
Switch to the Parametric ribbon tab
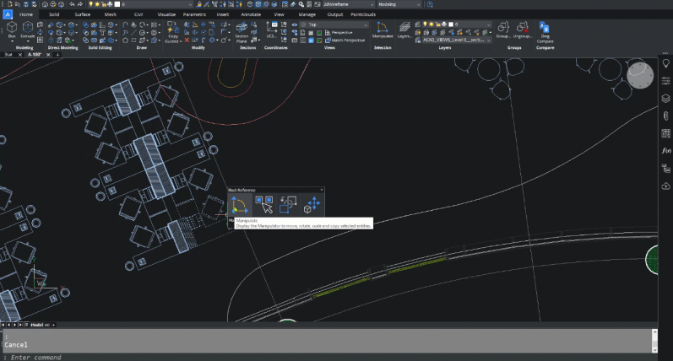tap(195, 14)
